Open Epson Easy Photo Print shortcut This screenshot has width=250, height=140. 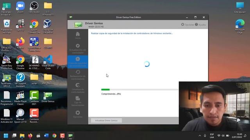7,62
